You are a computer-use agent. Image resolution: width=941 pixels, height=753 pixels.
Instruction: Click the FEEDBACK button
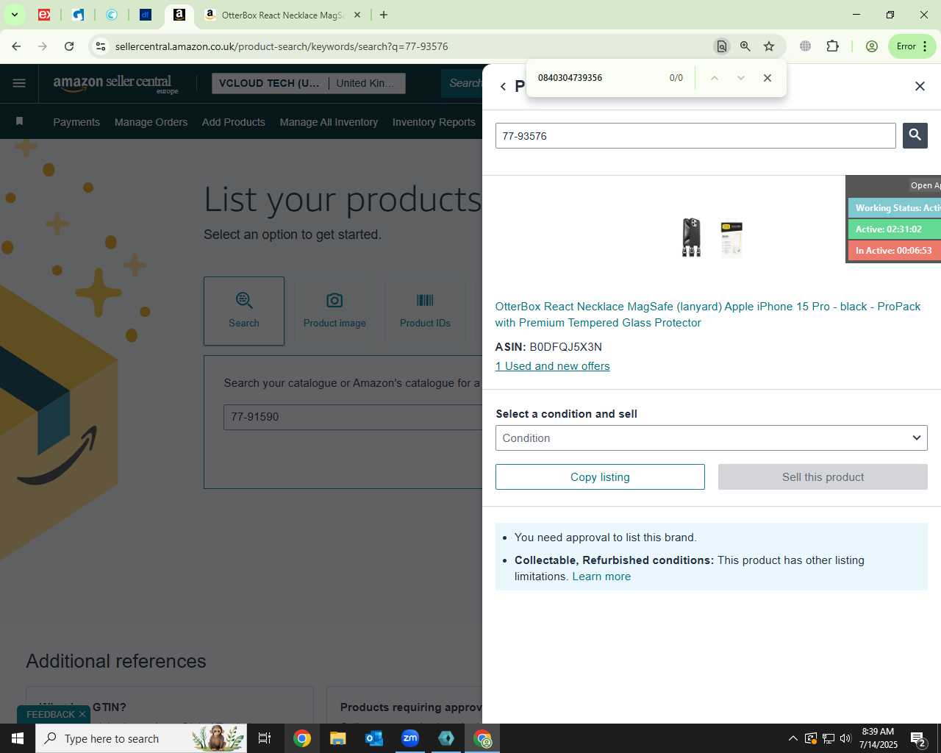[x=51, y=714]
